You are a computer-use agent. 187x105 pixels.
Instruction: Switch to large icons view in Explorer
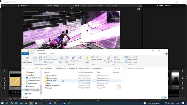point(166,97)
